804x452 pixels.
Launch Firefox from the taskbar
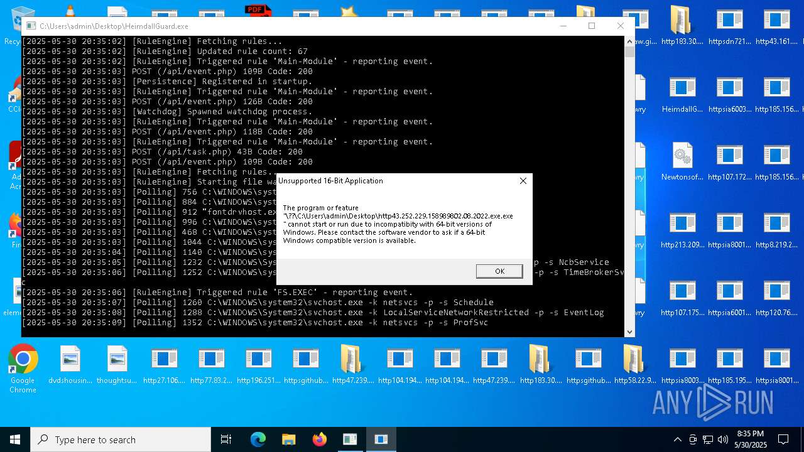coord(319,439)
